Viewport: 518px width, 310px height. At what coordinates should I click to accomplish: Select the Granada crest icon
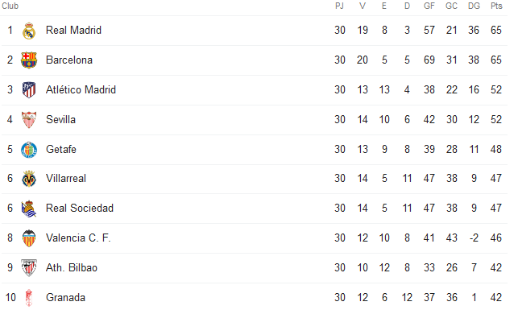pyautogui.click(x=29, y=297)
